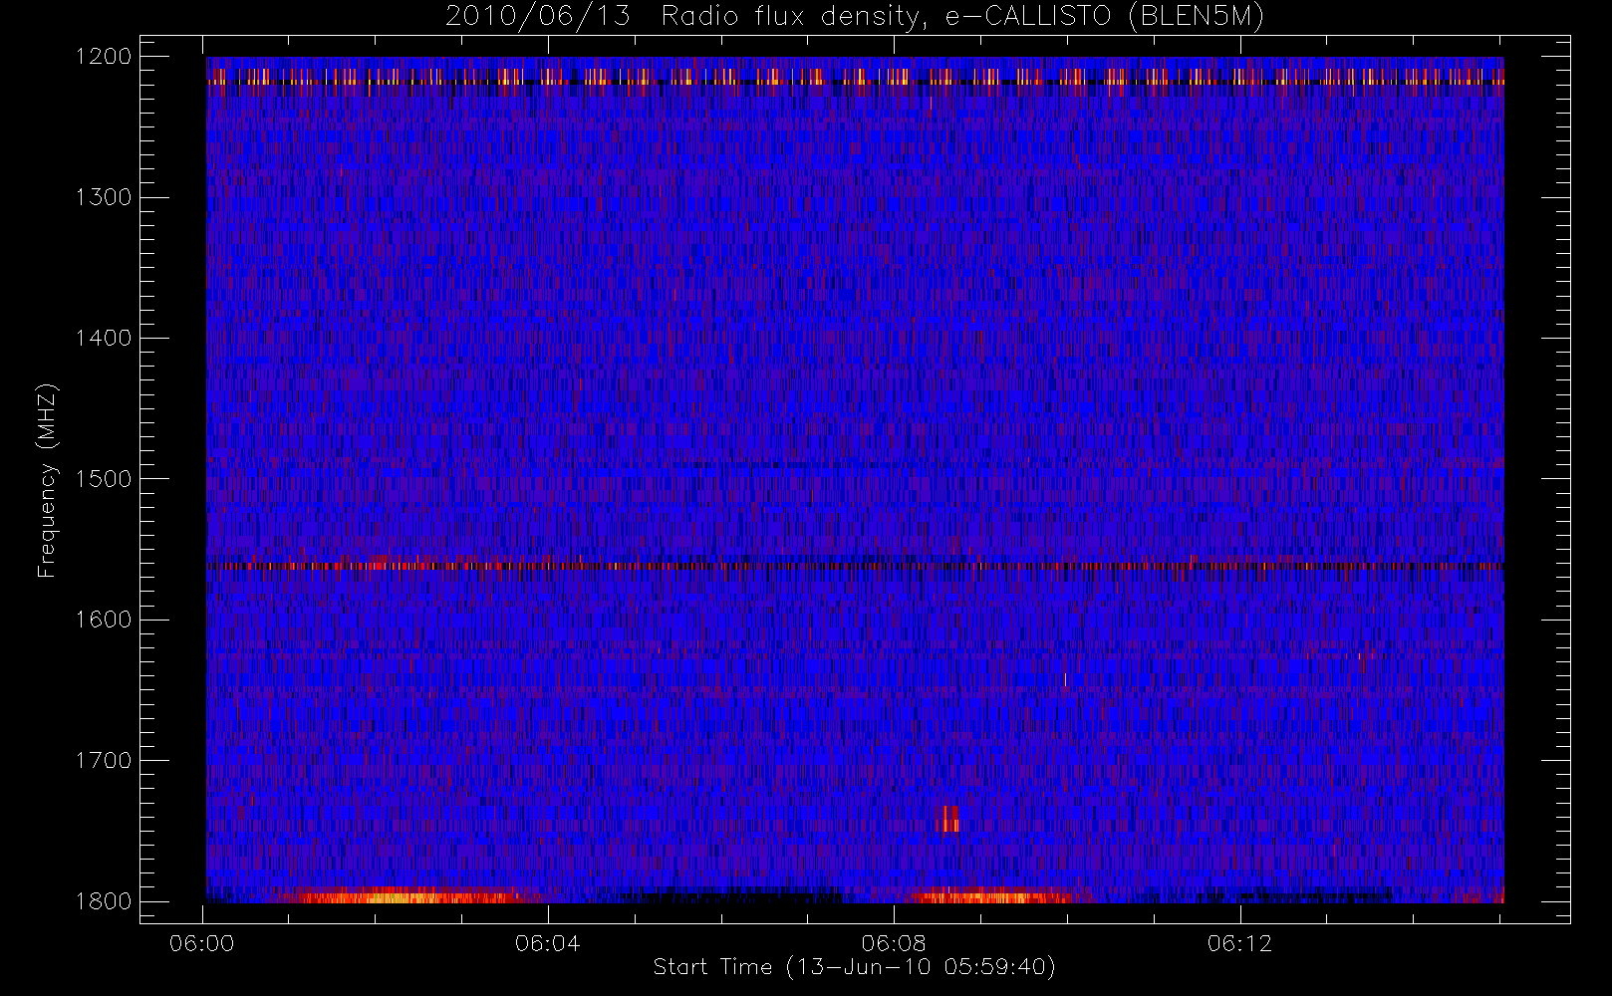Click the 06:04 time tick label

(x=548, y=943)
